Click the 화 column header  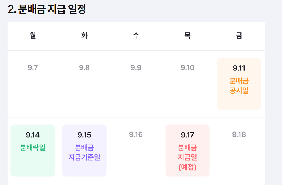[84, 35]
